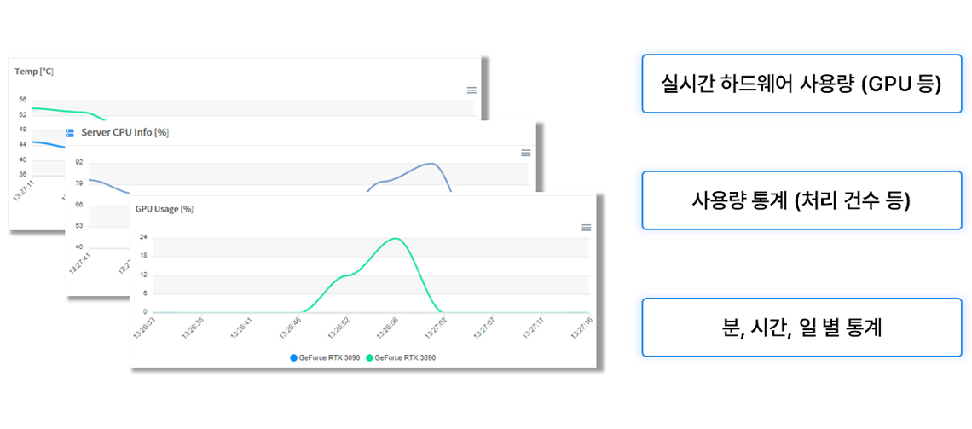Toggle the green GeForce RTX 3090 legend
Screen dimensions: 972x429
coord(402,358)
